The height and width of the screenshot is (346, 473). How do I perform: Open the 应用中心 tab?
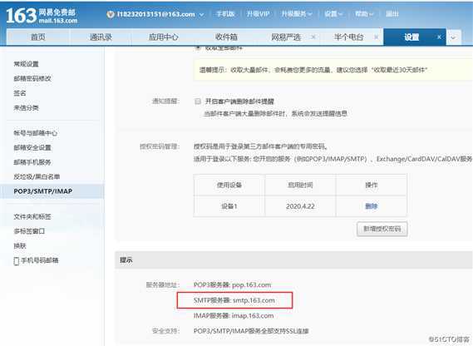pyautogui.click(x=164, y=37)
